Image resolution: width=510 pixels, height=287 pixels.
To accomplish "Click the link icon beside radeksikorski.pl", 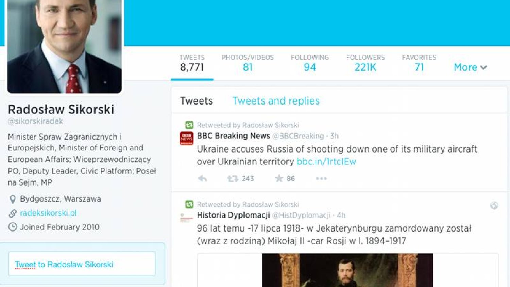I will 13,213.
